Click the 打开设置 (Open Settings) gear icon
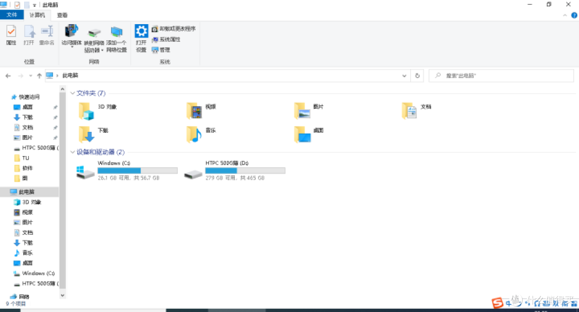The image size is (579, 312). [x=141, y=38]
